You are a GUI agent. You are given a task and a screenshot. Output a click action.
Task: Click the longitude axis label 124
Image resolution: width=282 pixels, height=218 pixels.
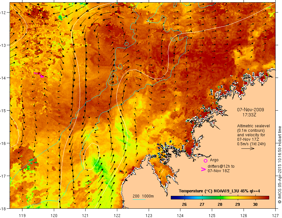180,215
